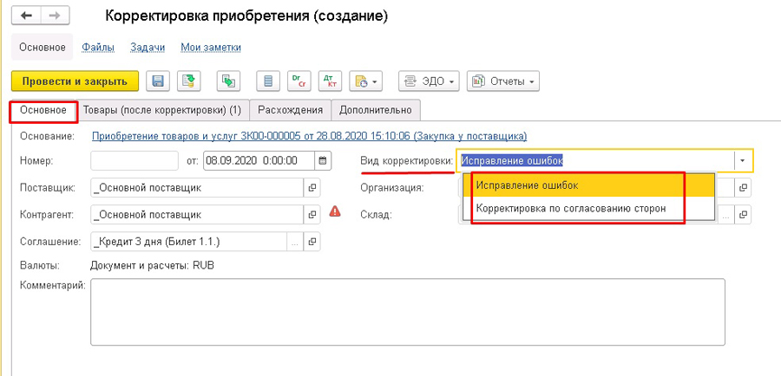Open the calendar picker beside the date
781x376 pixels.
point(323,160)
